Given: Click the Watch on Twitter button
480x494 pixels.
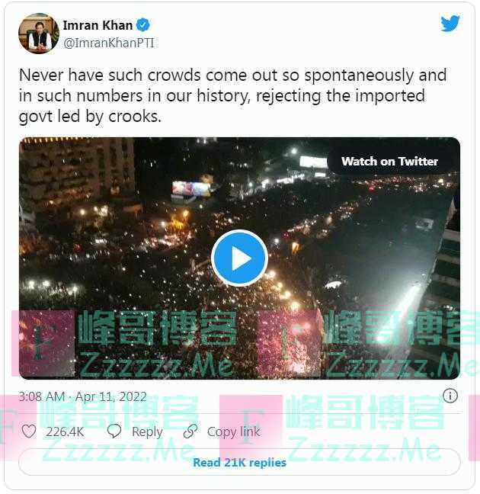Looking at the screenshot, I should point(389,162).
